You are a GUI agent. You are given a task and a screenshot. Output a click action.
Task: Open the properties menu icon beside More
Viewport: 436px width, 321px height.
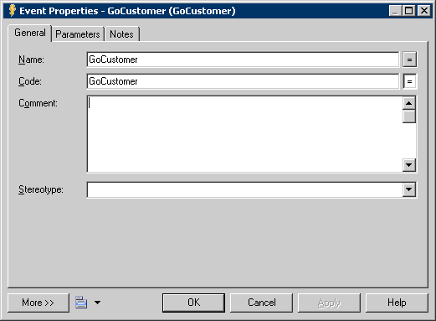coord(81,303)
